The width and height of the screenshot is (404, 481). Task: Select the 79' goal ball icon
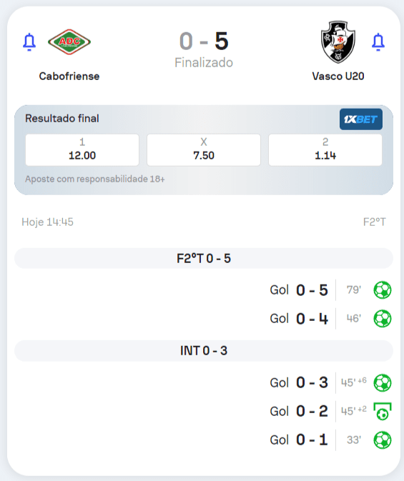(383, 290)
